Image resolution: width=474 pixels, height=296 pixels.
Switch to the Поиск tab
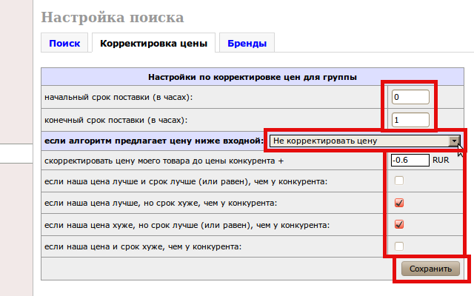(64, 43)
